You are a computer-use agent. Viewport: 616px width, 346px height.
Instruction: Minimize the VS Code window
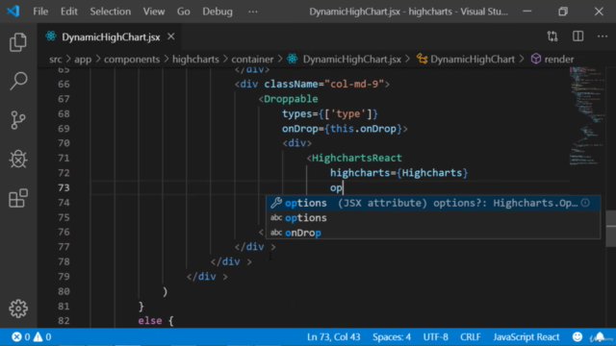pyautogui.click(x=527, y=12)
